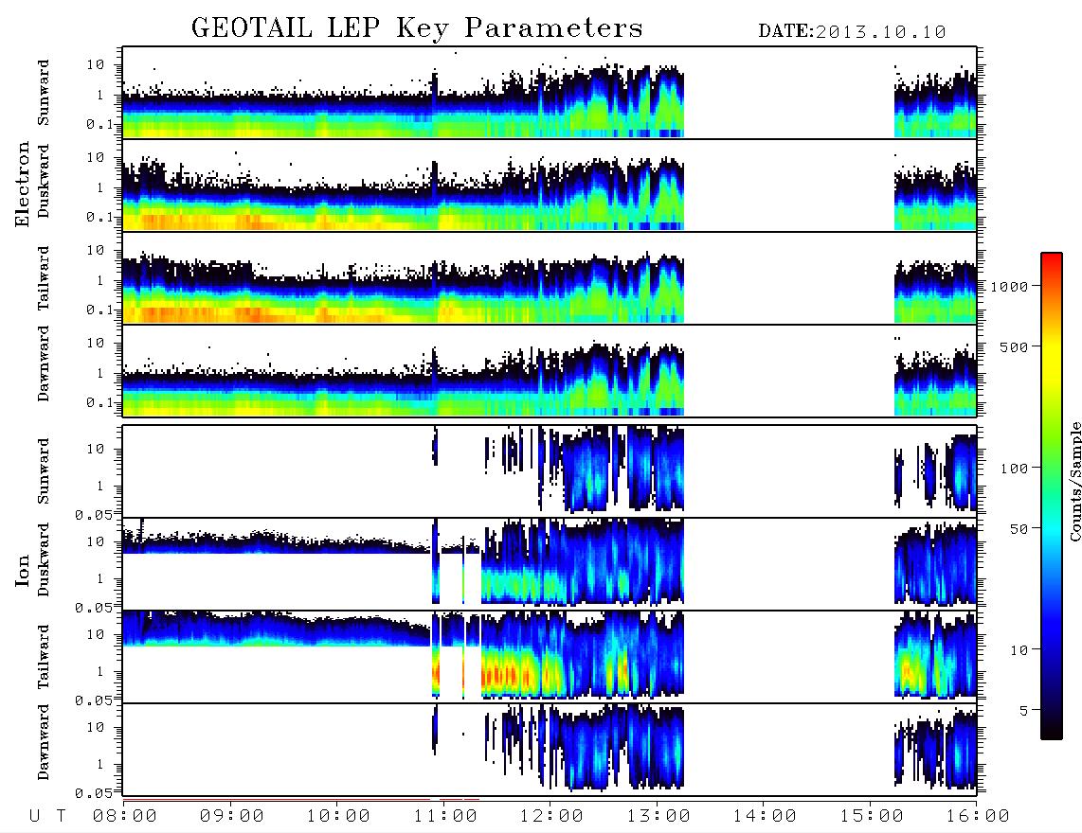This screenshot has width=1082, height=833.
Task: Click the 10:00 time tick label
Action: 338,817
